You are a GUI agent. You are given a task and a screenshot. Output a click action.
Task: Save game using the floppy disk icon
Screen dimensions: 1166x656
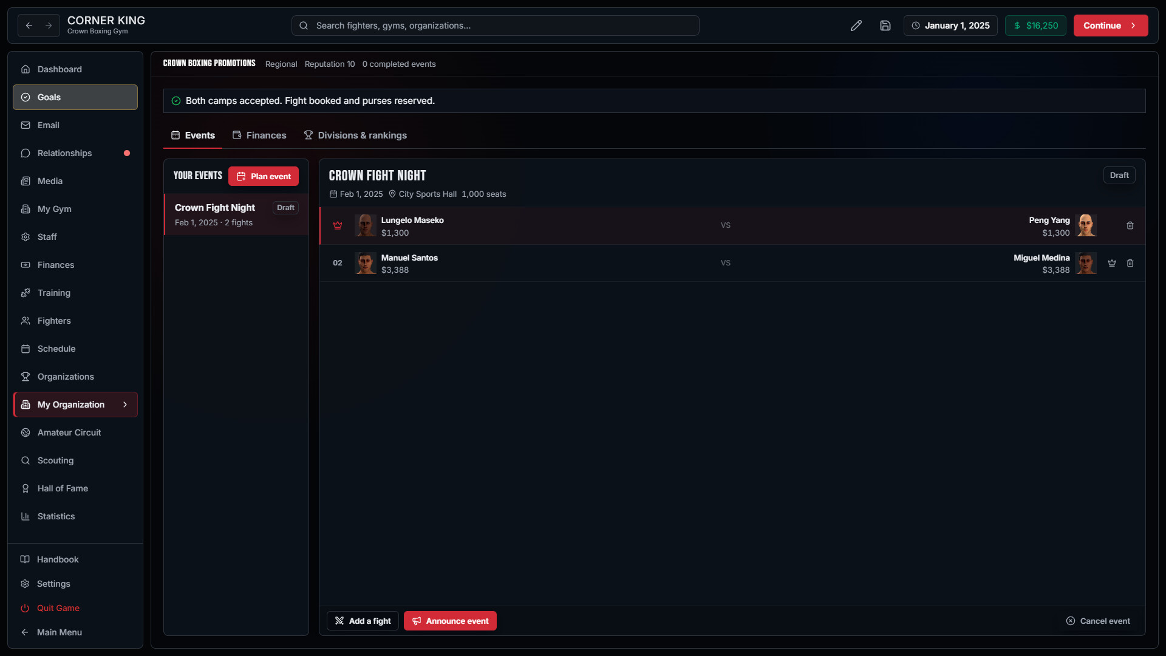(885, 26)
